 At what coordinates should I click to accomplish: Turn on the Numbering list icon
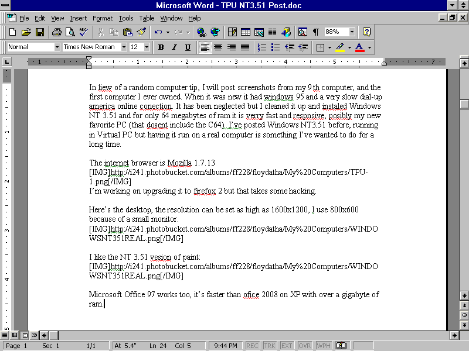click(262, 47)
